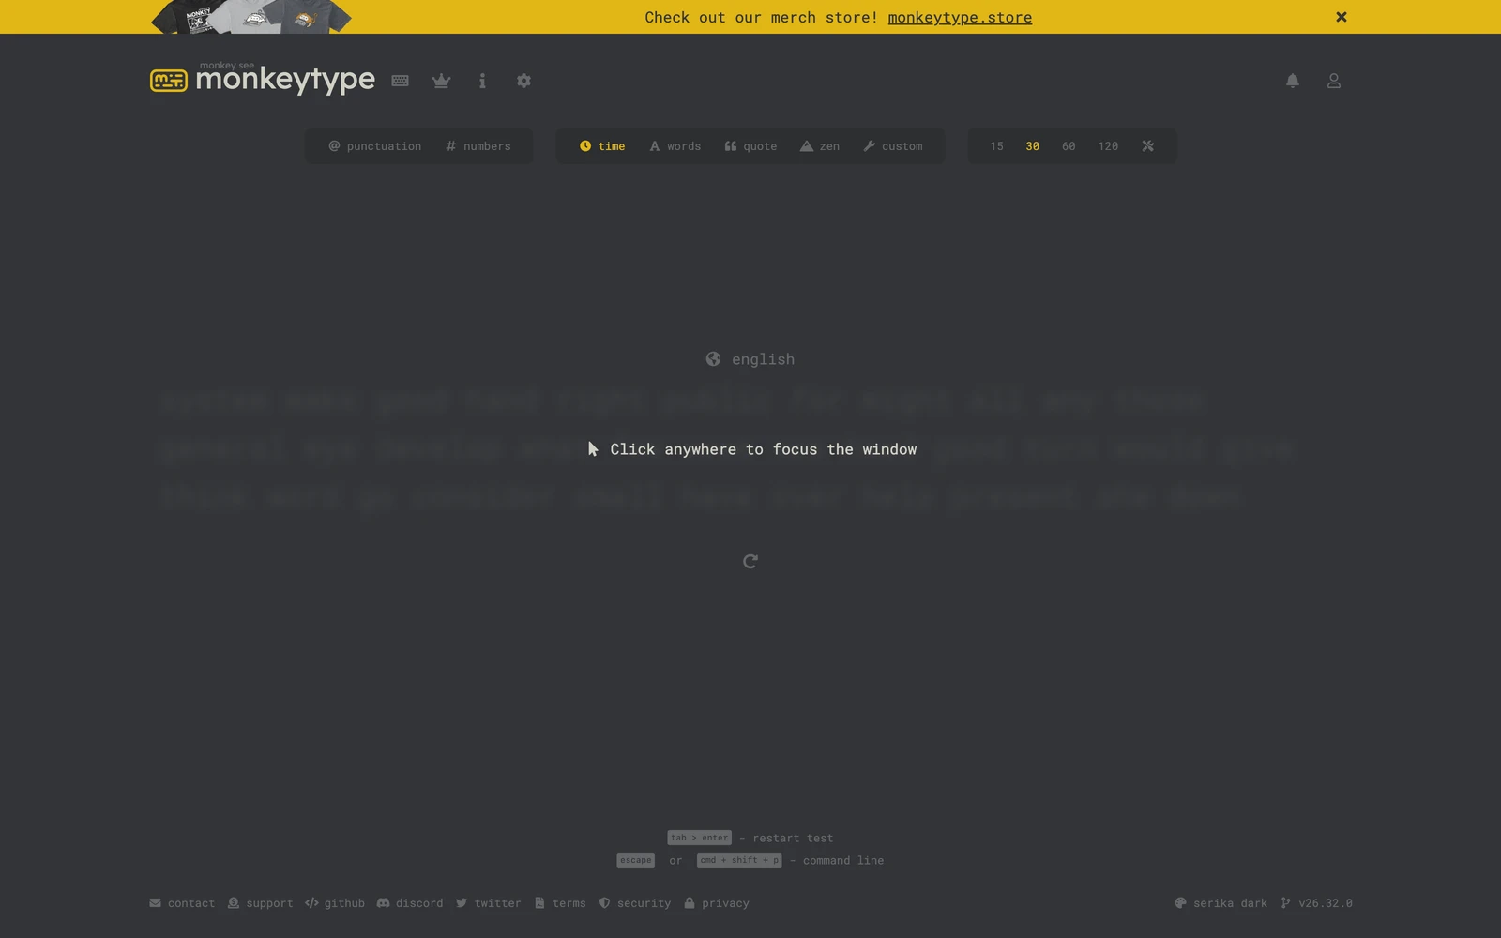Image resolution: width=1501 pixels, height=938 pixels.
Task: Click the "restart test" hint text
Action: point(793,838)
